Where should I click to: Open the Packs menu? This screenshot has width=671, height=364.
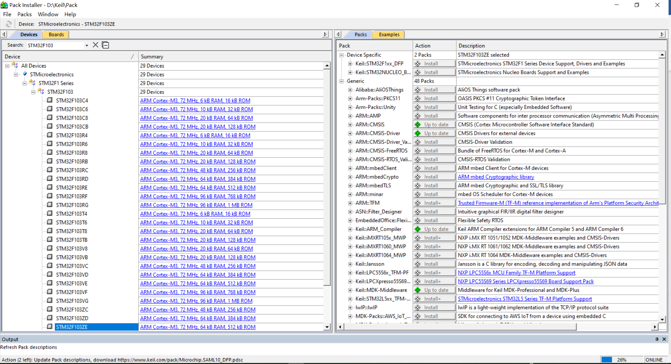point(24,14)
